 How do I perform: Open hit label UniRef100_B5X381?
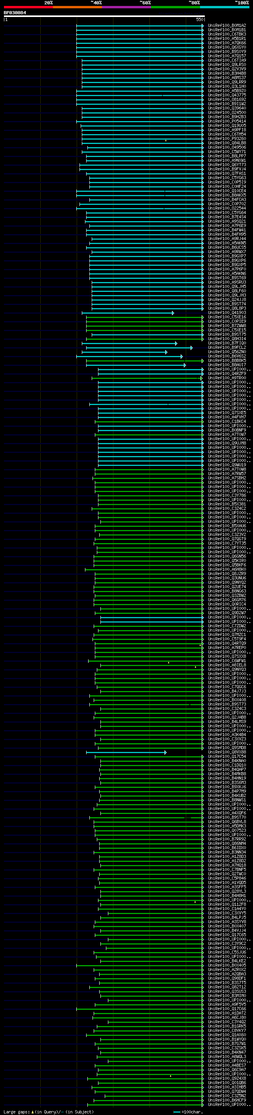(x=227, y=504)
